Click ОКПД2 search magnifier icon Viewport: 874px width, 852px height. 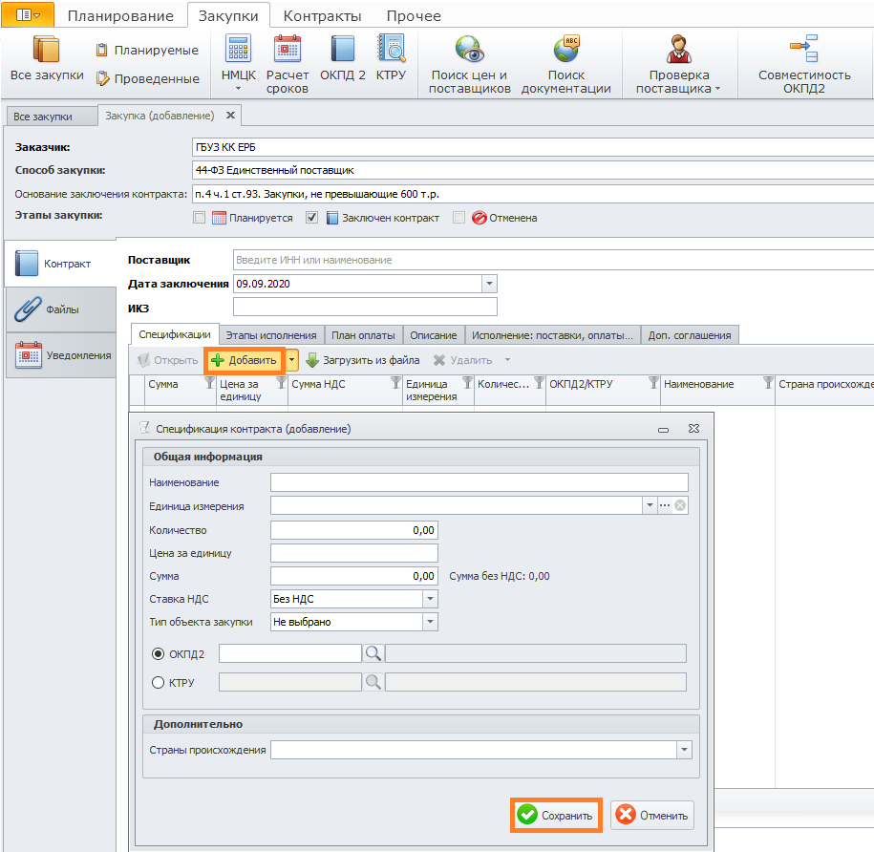point(373,653)
